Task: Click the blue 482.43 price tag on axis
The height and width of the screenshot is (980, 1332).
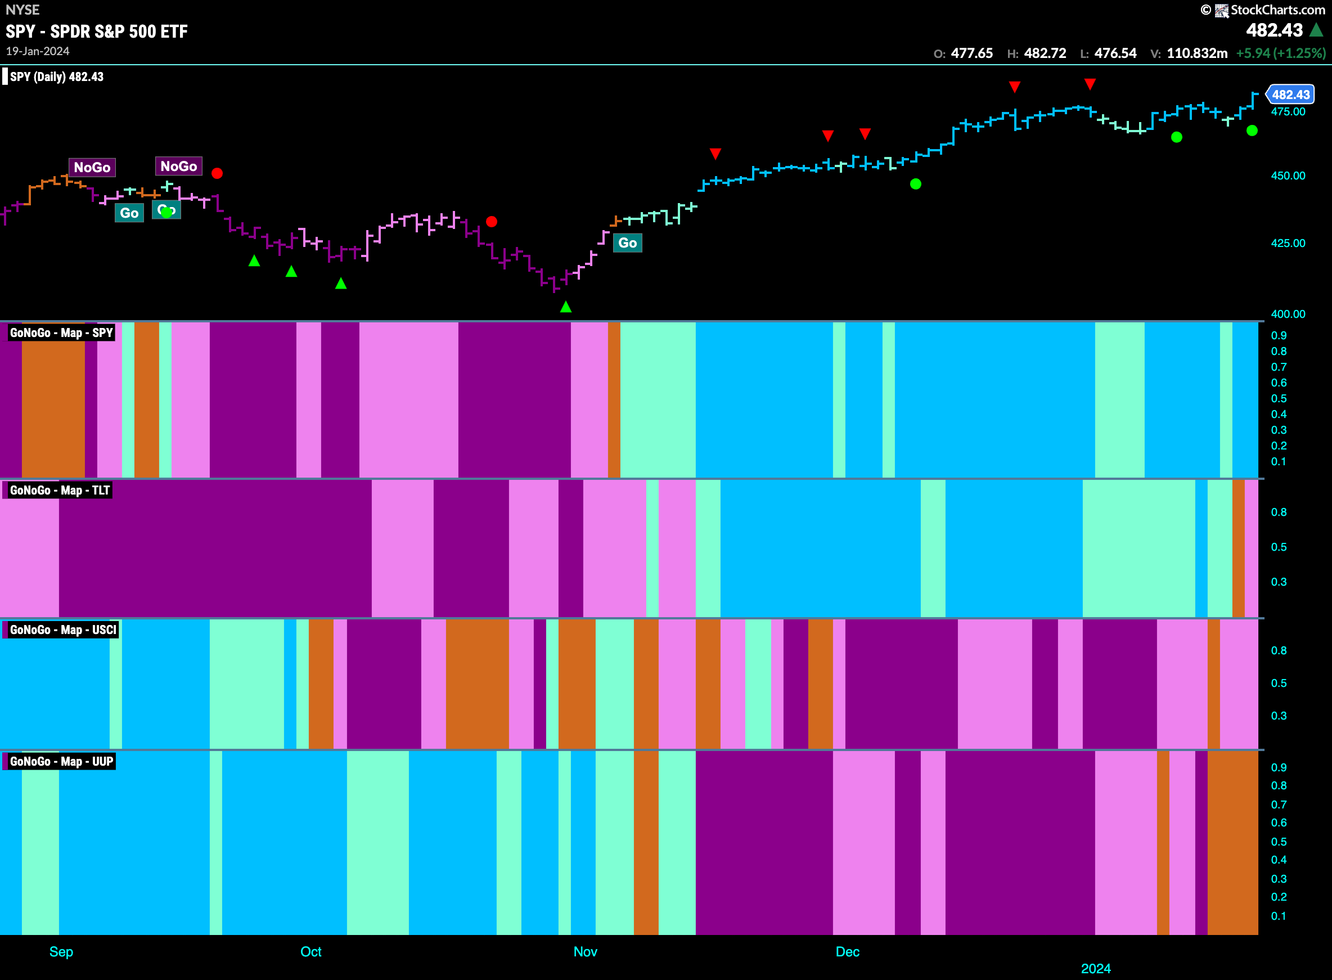Action: pos(1290,95)
